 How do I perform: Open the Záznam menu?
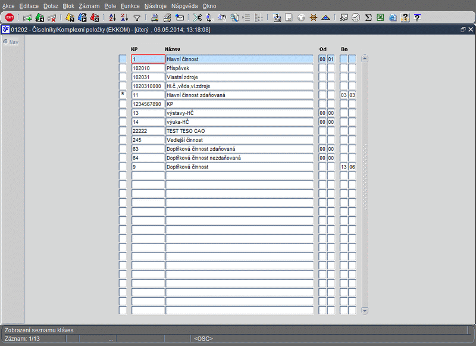(x=89, y=6)
